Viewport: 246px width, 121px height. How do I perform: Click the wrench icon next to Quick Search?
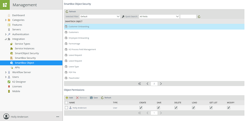(123, 17)
